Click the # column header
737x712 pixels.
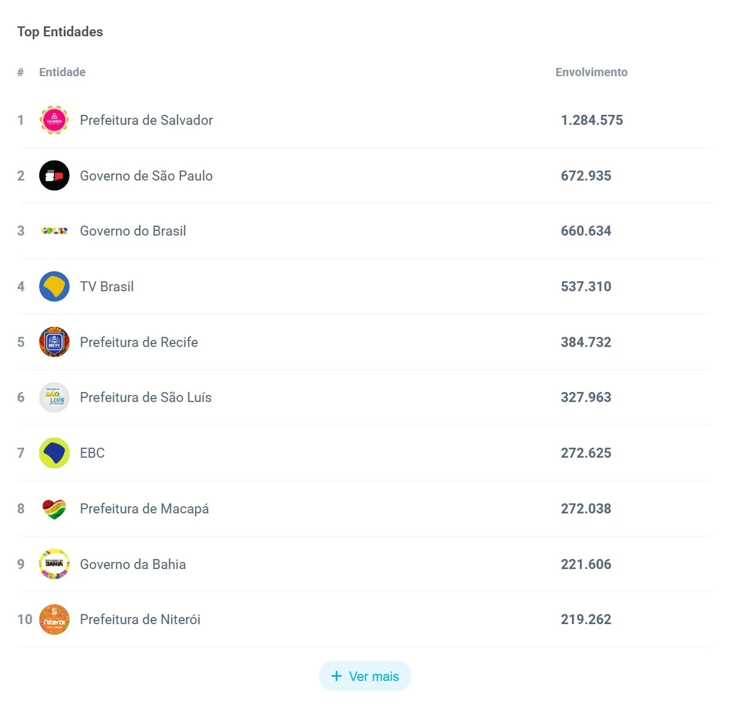coord(20,72)
